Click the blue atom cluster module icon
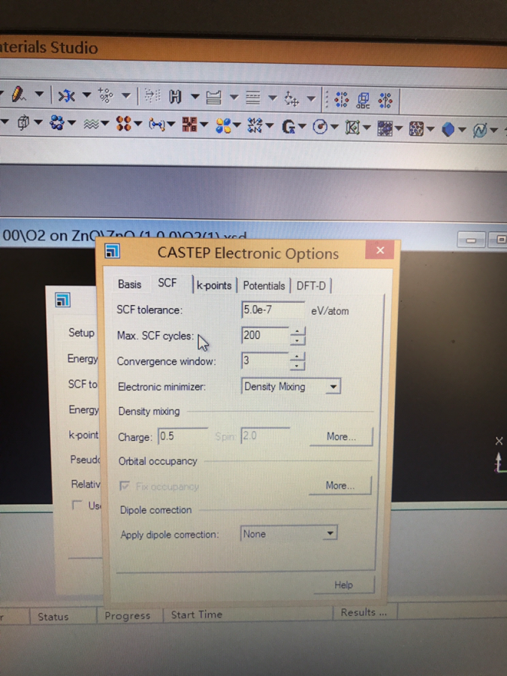 [x=56, y=123]
